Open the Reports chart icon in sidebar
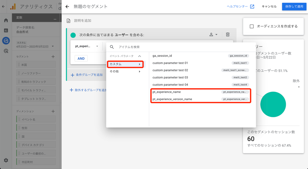Image resolution: width=308 pixels, height=169 pixels. (6, 30)
